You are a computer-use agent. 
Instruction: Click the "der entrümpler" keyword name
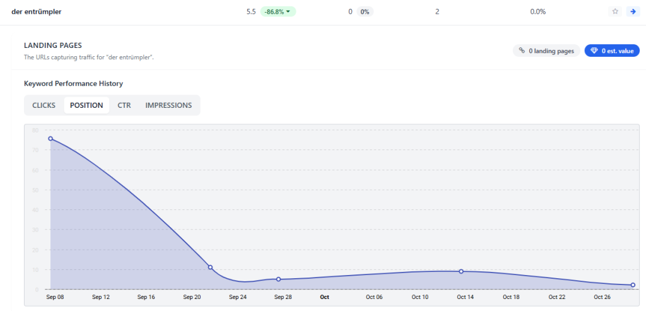pos(37,11)
